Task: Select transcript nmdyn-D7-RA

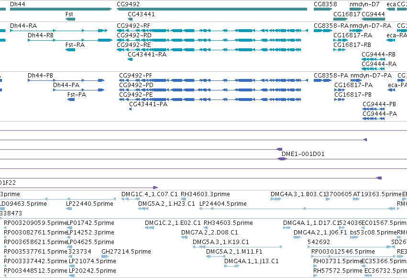Action: 356,31
